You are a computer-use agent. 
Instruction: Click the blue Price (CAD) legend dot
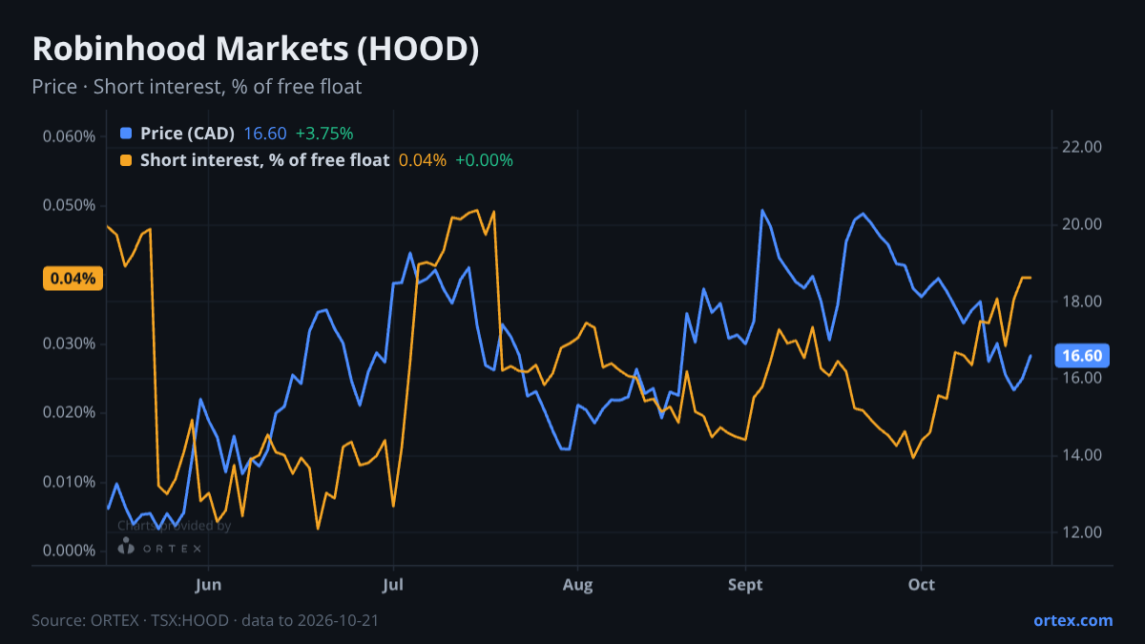126,134
